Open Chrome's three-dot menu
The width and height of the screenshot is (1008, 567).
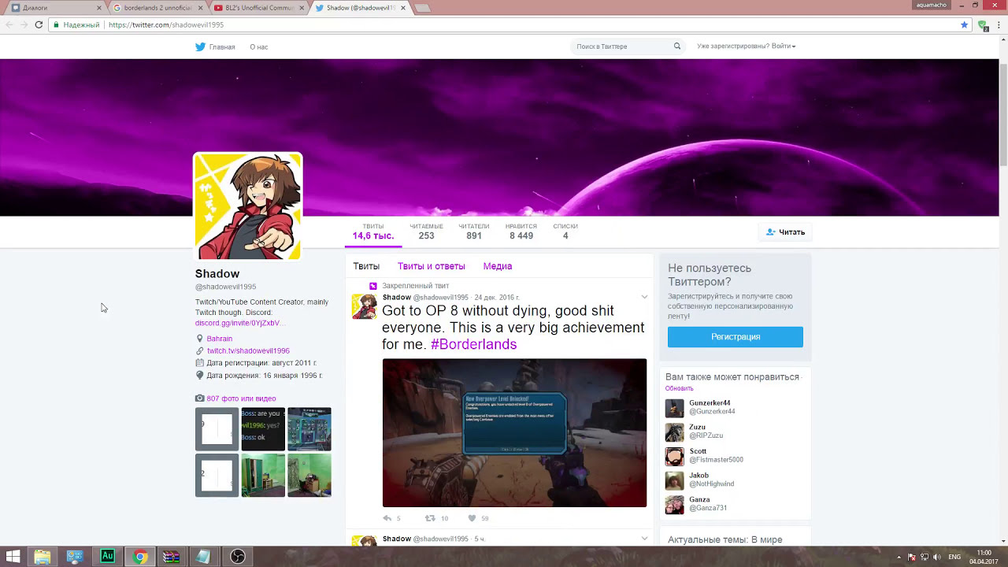[x=999, y=24]
